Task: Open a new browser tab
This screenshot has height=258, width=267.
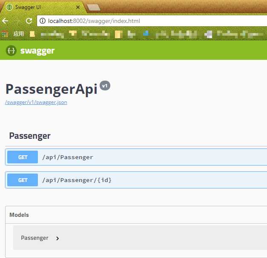Action: coord(94,8)
